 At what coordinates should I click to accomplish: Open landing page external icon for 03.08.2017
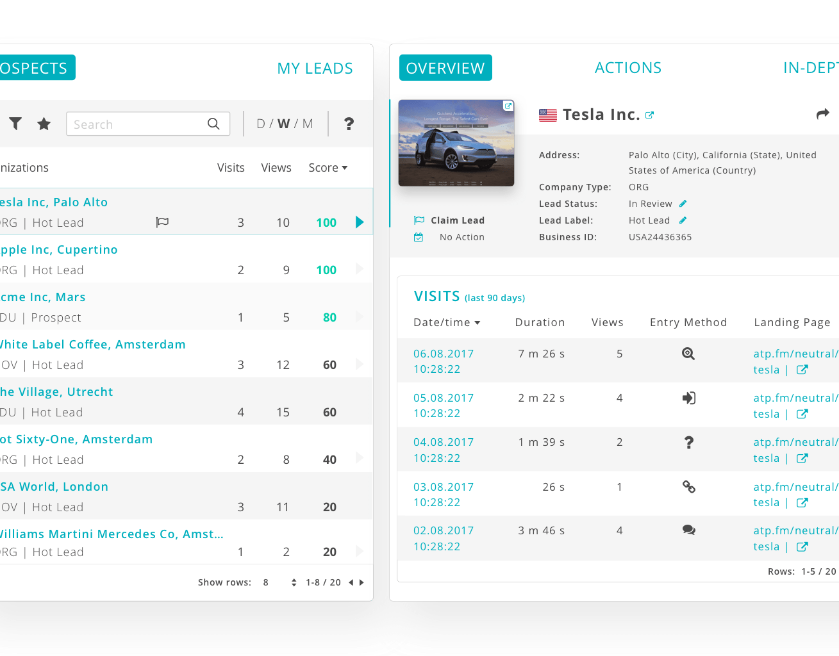coord(802,502)
